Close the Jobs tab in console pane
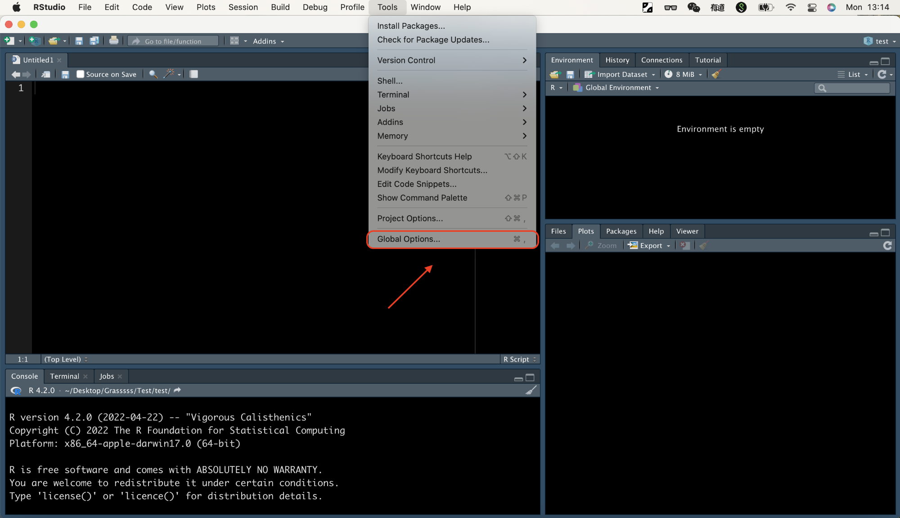 (x=120, y=376)
